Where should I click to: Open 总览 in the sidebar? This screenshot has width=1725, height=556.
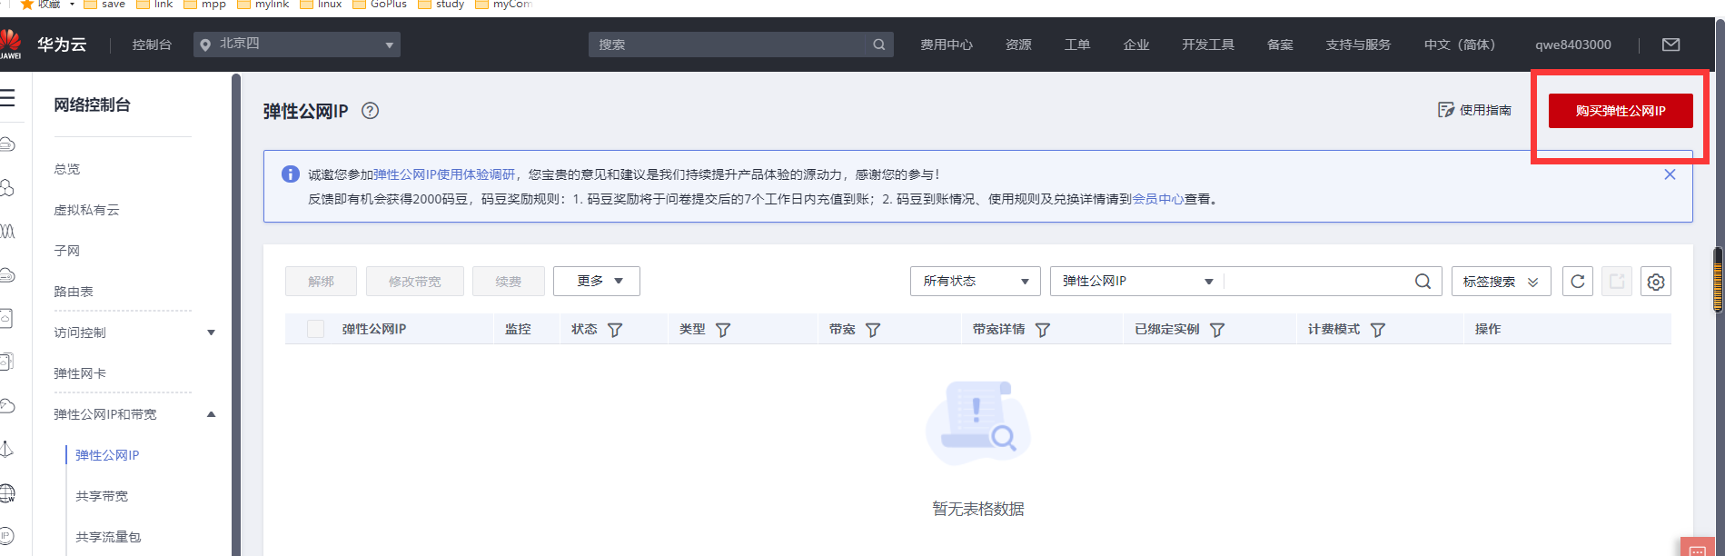coord(67,169)
